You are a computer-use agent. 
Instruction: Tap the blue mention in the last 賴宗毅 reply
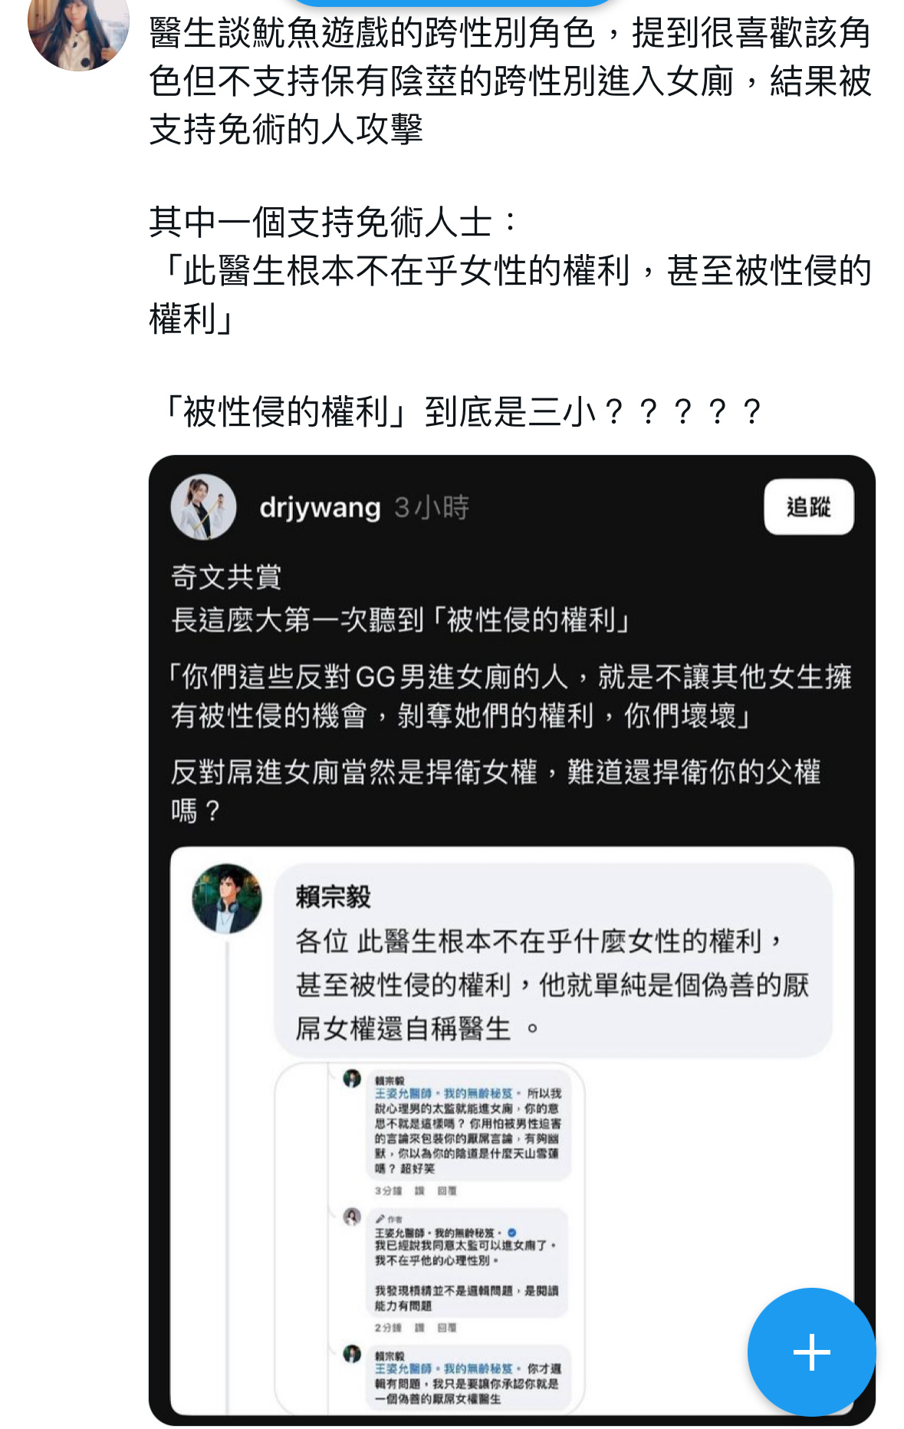443,1368
